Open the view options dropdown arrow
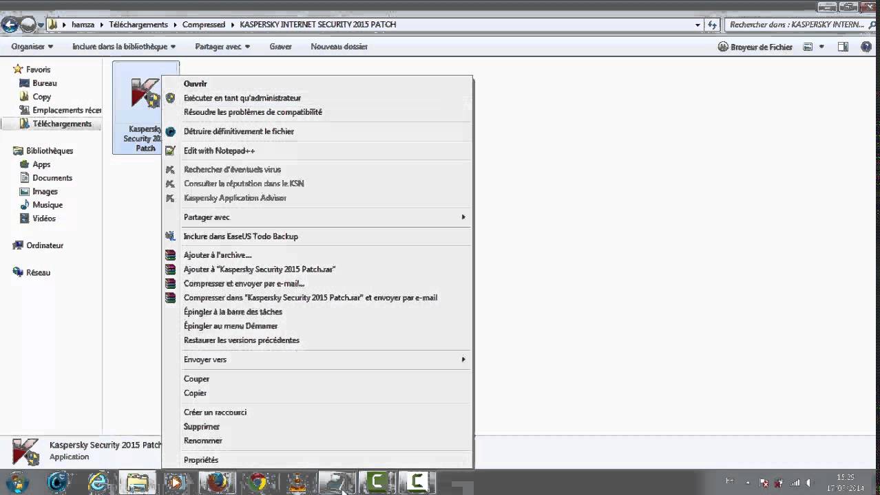880x495 pixels. pos(821,47)
